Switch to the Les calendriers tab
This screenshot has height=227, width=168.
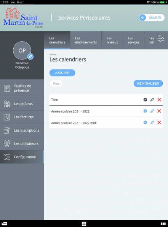57,40
